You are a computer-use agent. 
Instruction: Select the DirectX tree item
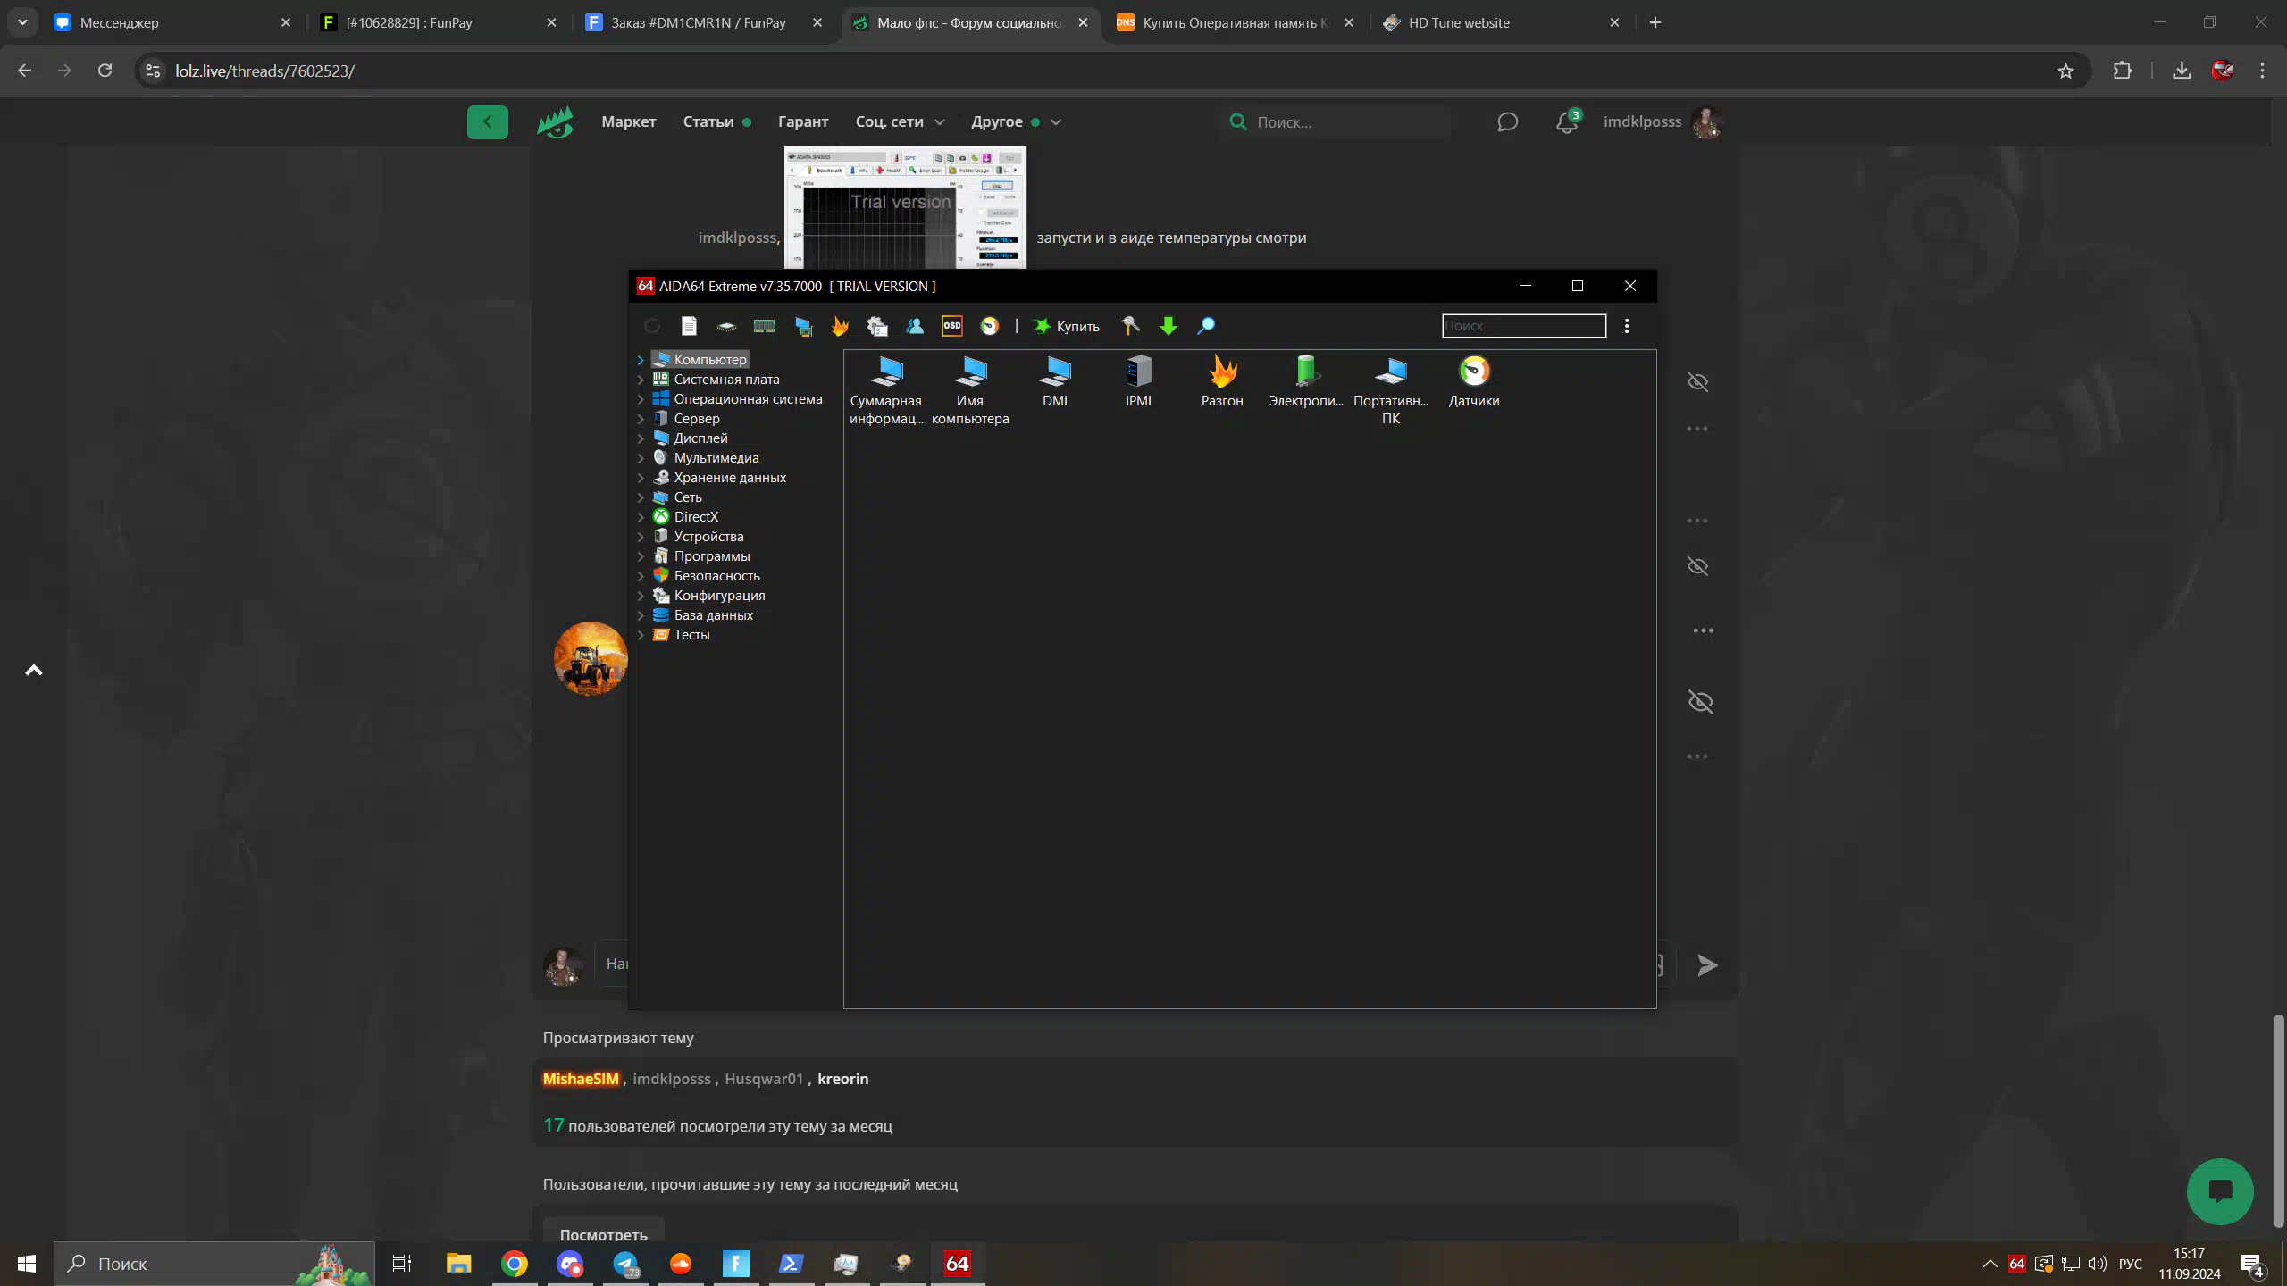(x=695, y=517)
